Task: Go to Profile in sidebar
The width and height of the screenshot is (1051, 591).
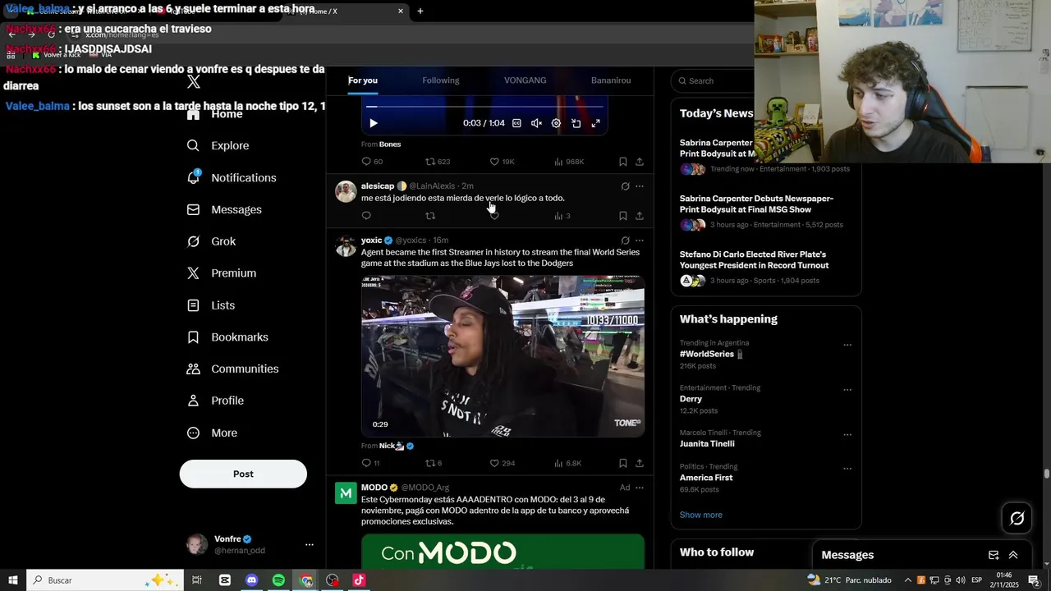Action: (x=215, y=401)
